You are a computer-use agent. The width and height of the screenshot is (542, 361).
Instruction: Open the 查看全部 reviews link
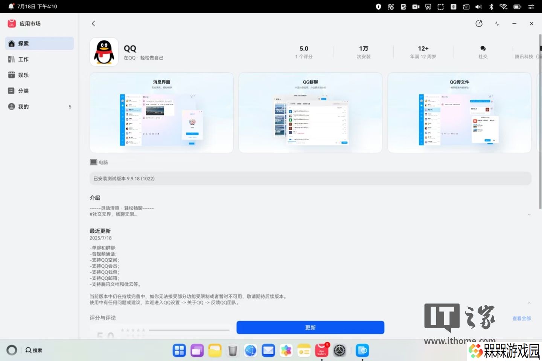pyautogui.click(x=521, y=318)
